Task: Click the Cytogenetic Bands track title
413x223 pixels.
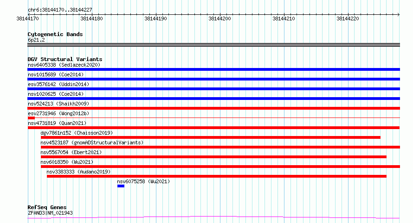Action: (55, 34)
